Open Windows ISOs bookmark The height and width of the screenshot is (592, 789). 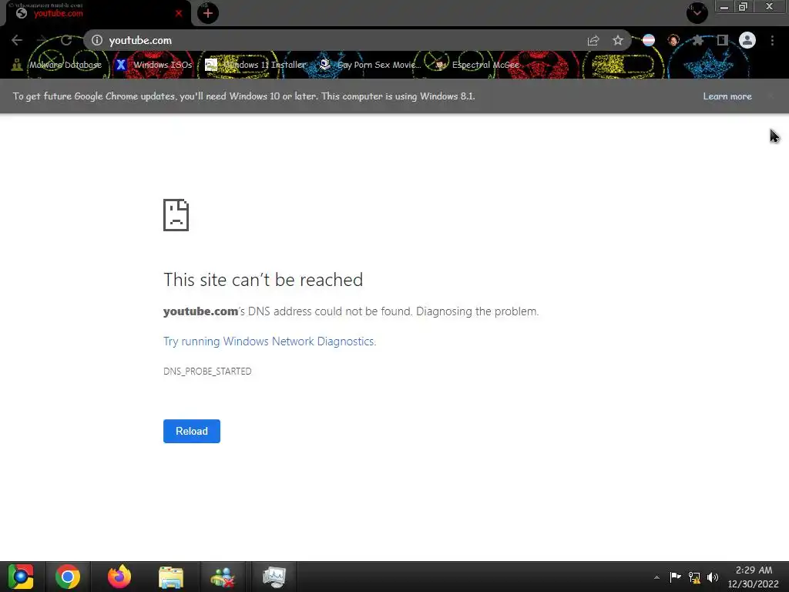153,65
